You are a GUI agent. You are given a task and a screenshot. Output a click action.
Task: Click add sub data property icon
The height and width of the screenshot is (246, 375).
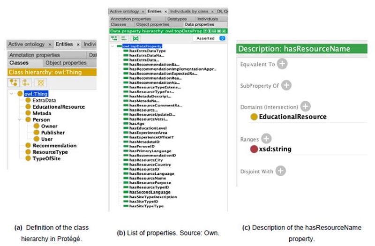(x=114, y=38)
